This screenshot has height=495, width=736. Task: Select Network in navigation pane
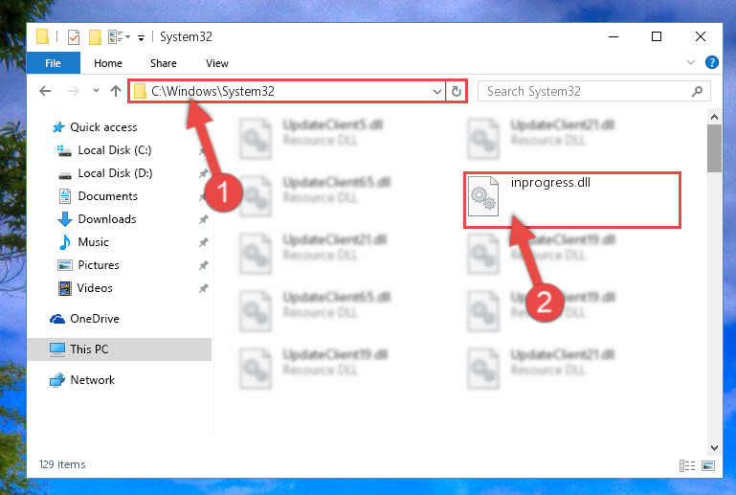click(92, 380)
